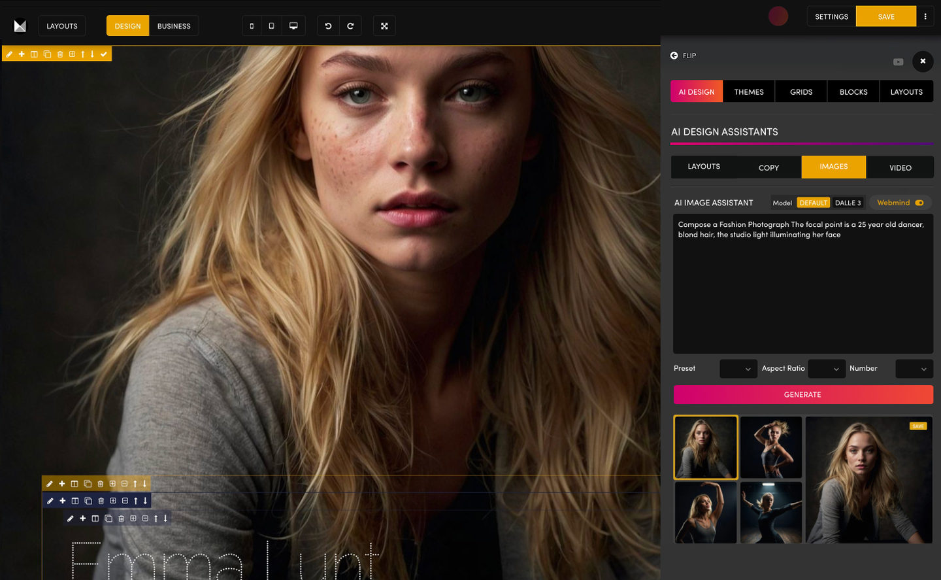Viewport: 941px width, 580px height.
Task: Click the redo arrow icon
Action: (350, 26)
